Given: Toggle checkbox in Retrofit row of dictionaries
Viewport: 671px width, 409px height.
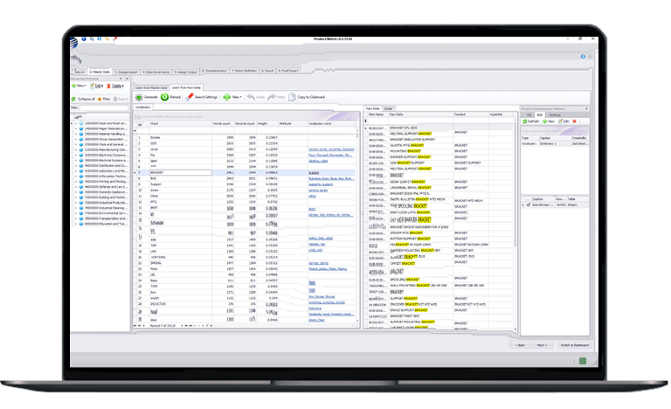Looking at the screenshot, I should [x=529, y=205].
